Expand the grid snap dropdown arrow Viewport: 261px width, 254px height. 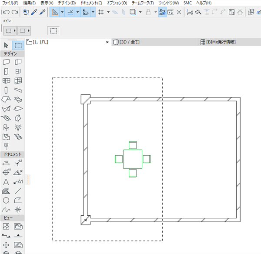coord(108,12)
